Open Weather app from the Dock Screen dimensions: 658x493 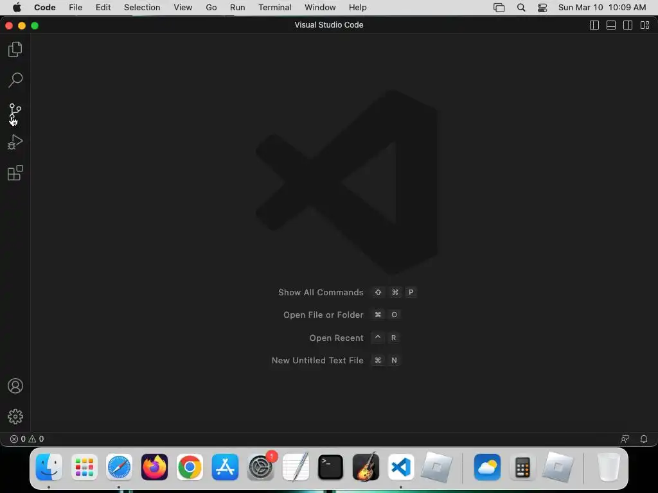pos(487,467)
